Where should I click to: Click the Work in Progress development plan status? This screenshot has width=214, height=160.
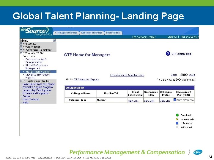[185, 100]
